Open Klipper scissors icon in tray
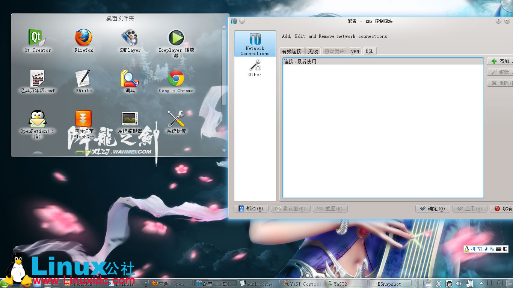513x288 pixels. coord(438,283)
